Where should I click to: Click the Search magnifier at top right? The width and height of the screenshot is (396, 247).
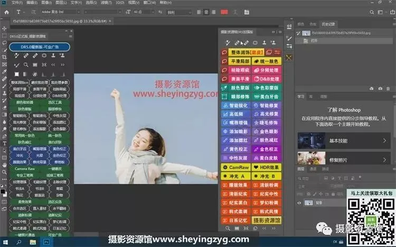372,12
